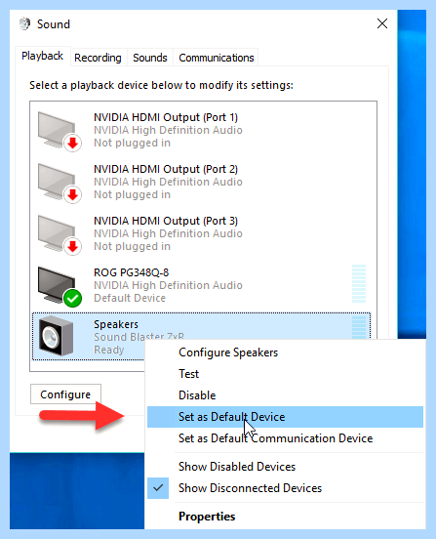Switch to the Recording tab

pyautogui.click(x=98, y=58)
